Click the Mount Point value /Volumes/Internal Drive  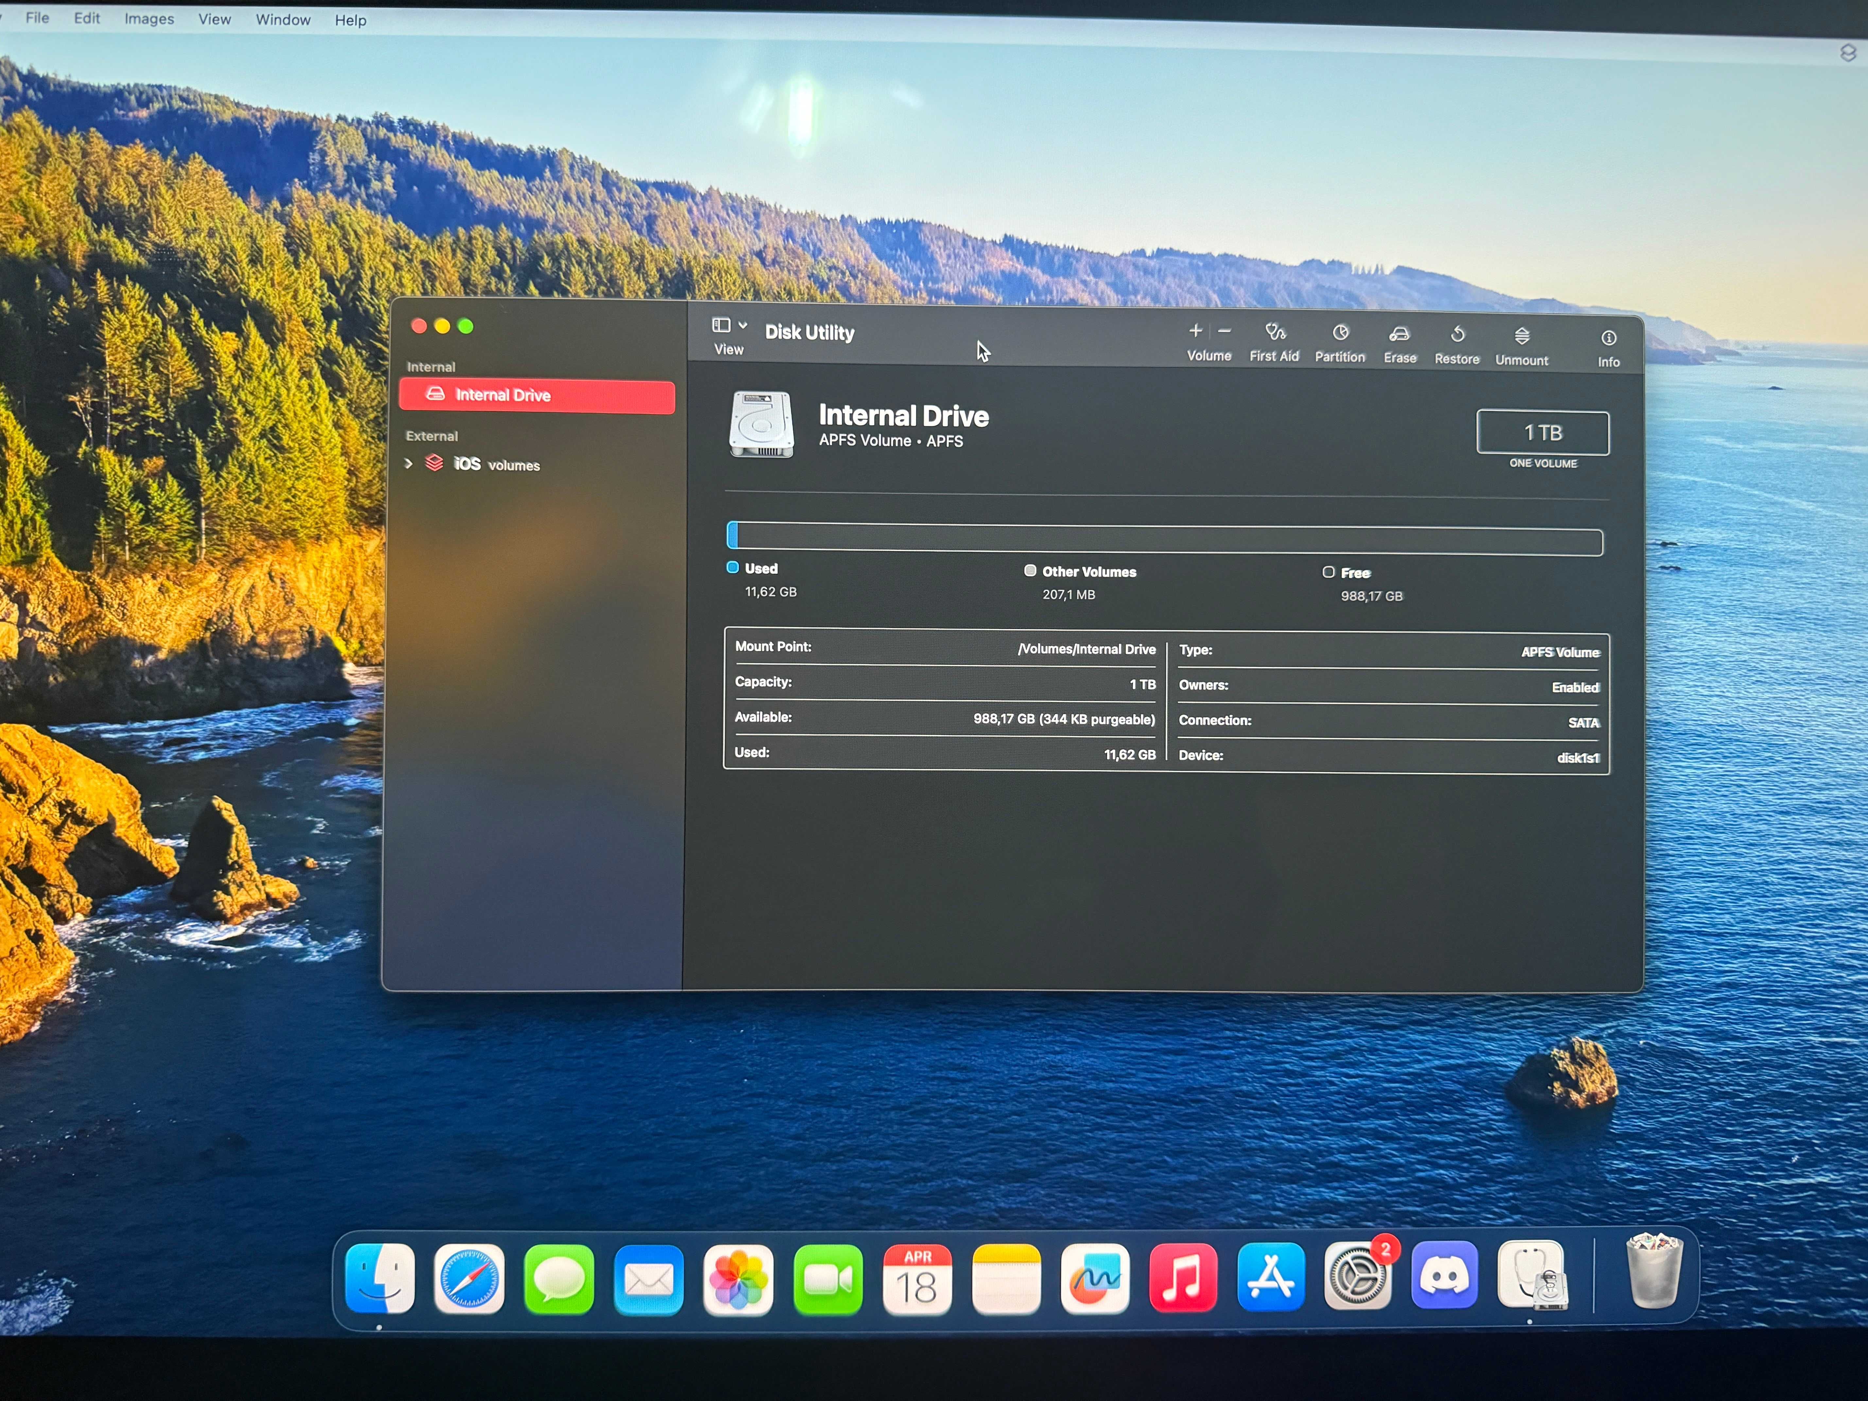(x=1086, y=649)
